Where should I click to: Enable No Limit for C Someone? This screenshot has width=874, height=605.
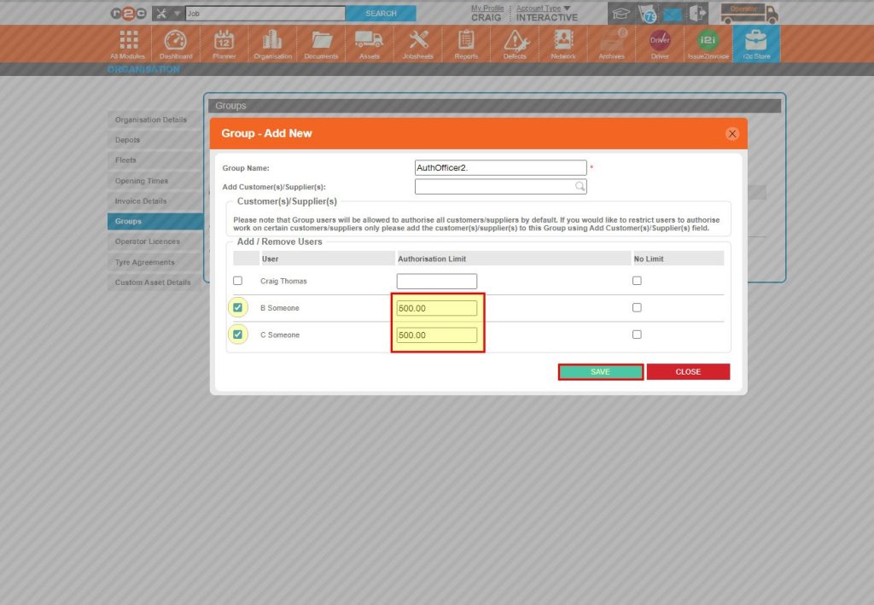tap(636, 334)
